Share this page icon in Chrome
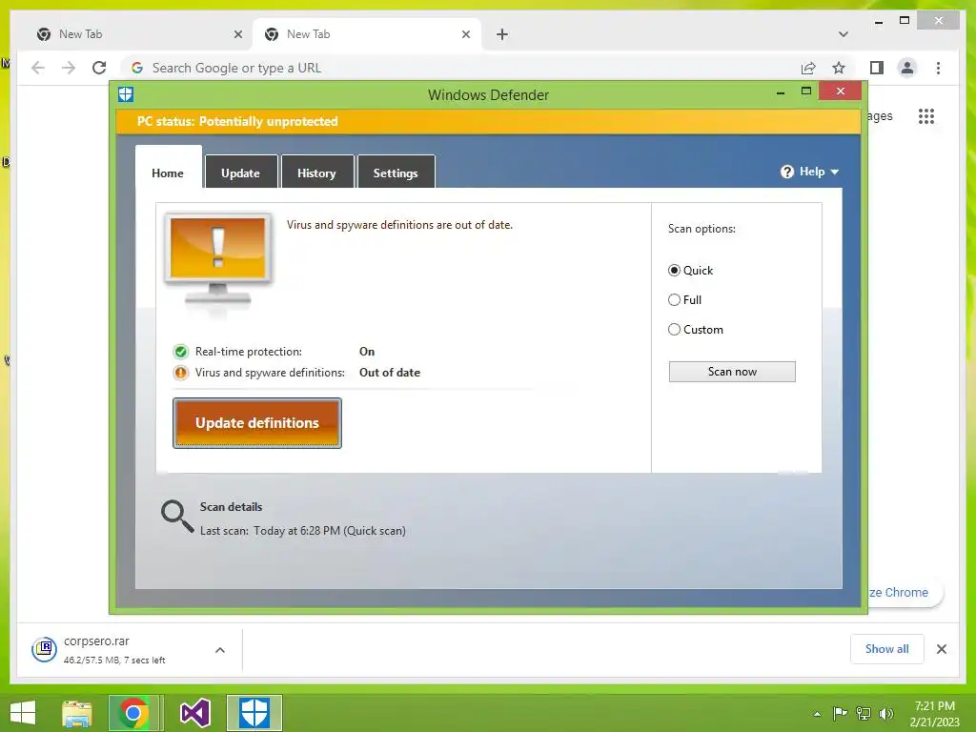 pyautogui.click(x=808, y=68)
